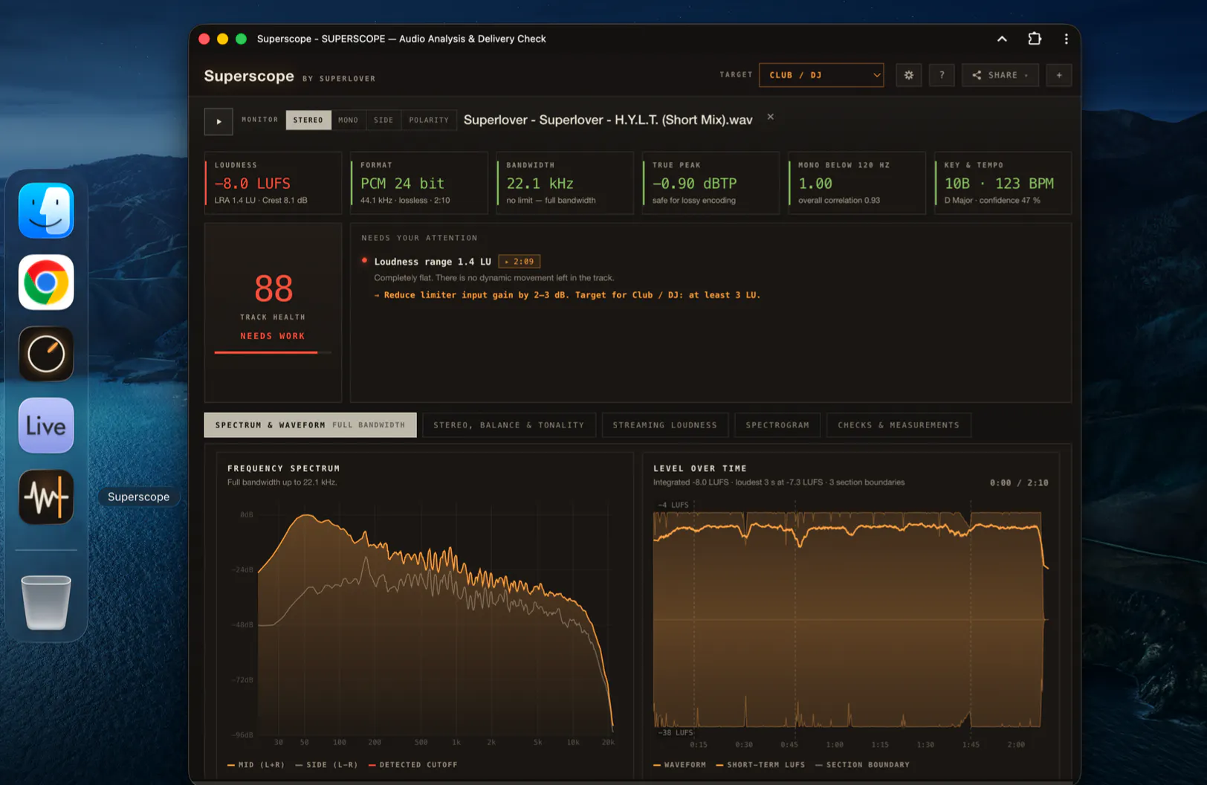Click "Full bandwidth up to 22.1 kHz." text
The height and width of the screenshot is (785, 1207).
coord(282,482)
